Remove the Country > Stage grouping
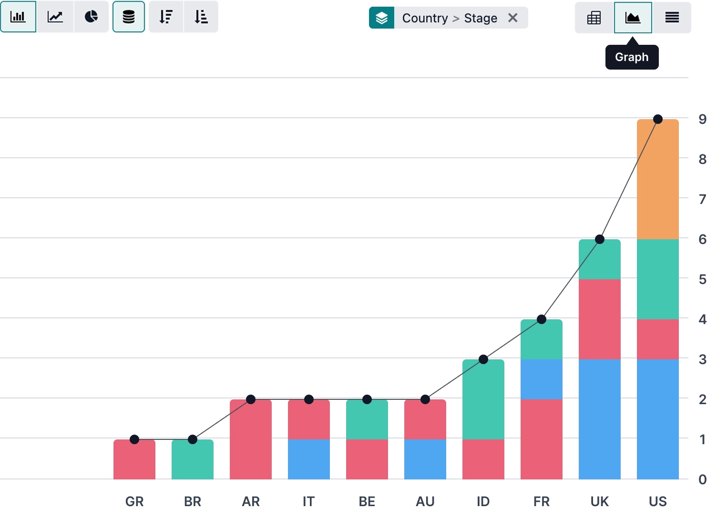The width and height of the screenshot is (717, 509). point(513,18)
